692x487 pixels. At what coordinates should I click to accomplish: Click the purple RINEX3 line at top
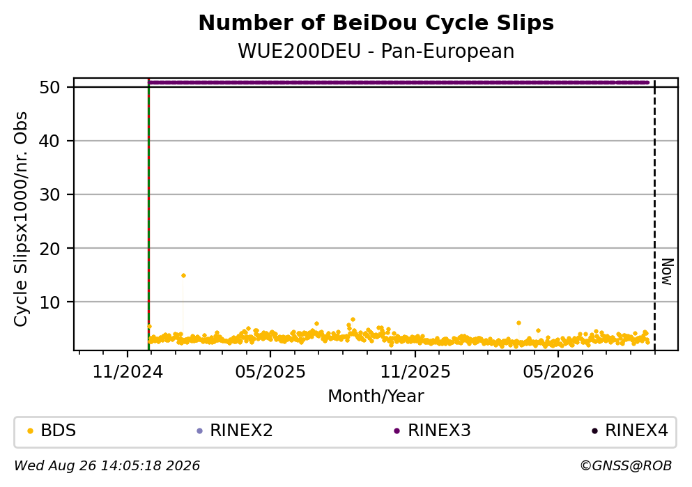[399, 82]
